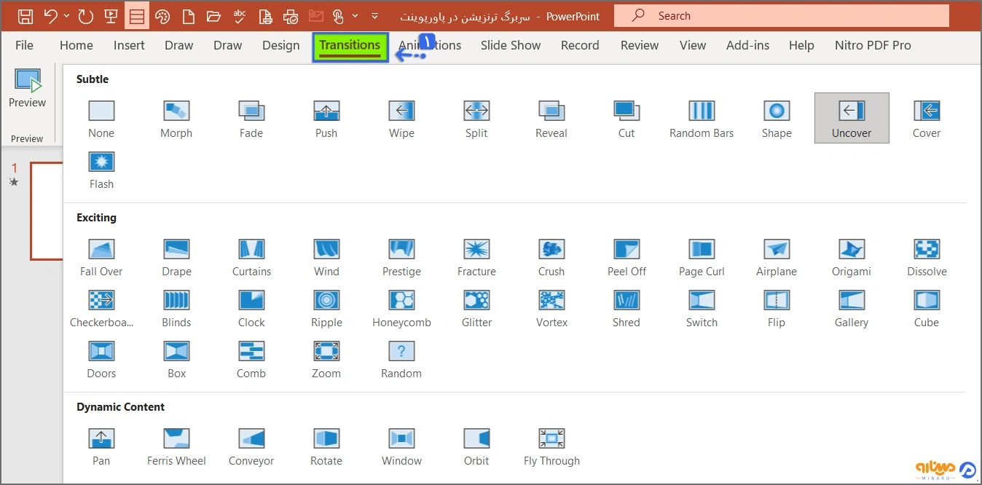Apply the Wipe transition
Image resolution: width=982 pixels, height=485 pixels.
point(401,119)
